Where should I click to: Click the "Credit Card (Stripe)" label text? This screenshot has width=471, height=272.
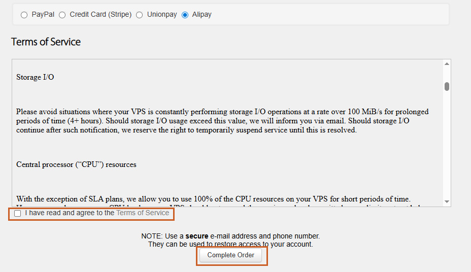click(x=100, y=15)
